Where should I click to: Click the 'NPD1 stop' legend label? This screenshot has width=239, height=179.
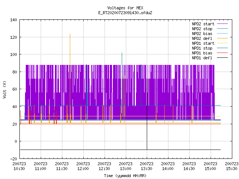point(202,48)
